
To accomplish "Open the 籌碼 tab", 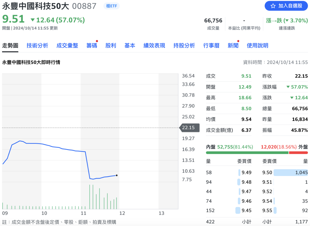I will tap(92, 46).
